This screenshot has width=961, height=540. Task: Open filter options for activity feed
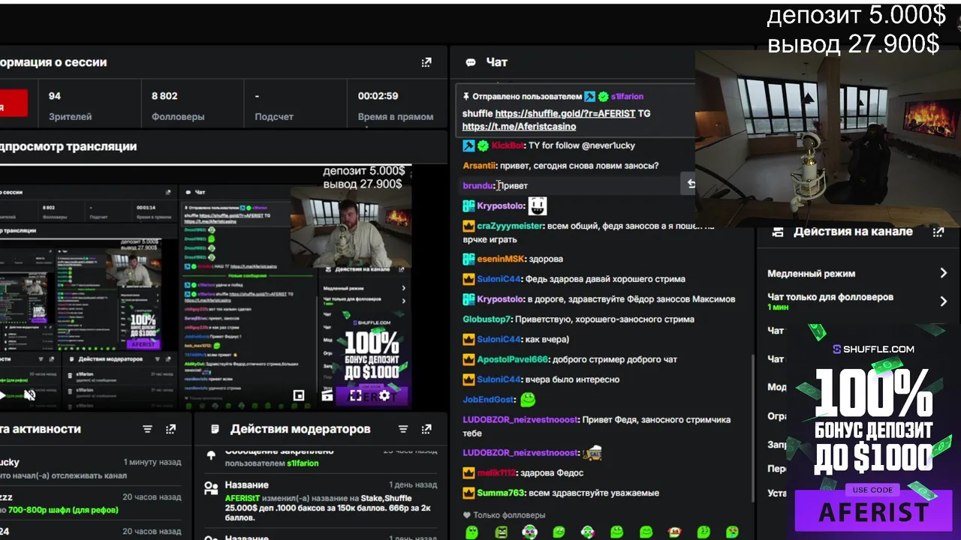tap(147, 429)
